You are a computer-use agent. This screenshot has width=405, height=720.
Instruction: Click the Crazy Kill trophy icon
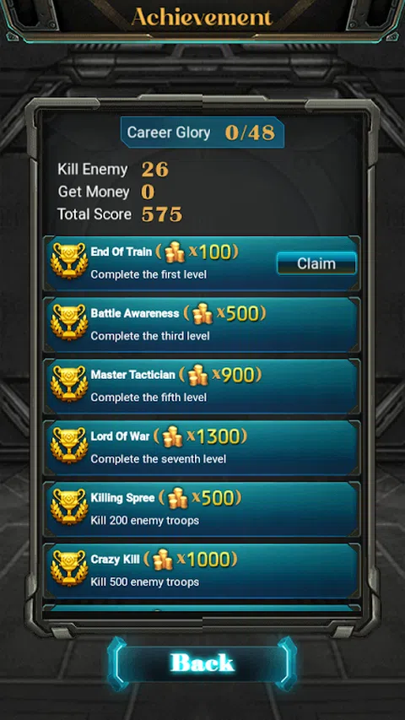(x=69, y=568)
